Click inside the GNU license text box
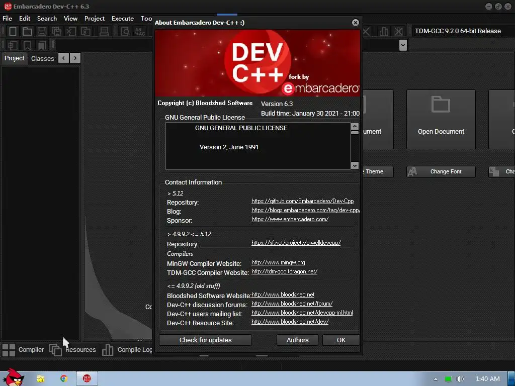The width and height of the screenshot is (515, 386). point(258,146)
